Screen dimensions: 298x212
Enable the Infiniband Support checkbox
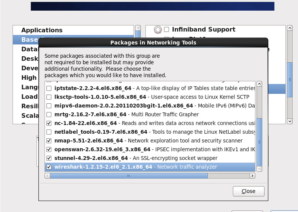click(x=166, y=29)
